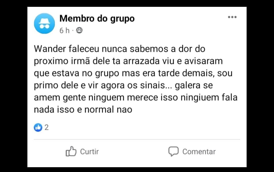Click the hat graphic in the avatar

click(x=44, y=21)
